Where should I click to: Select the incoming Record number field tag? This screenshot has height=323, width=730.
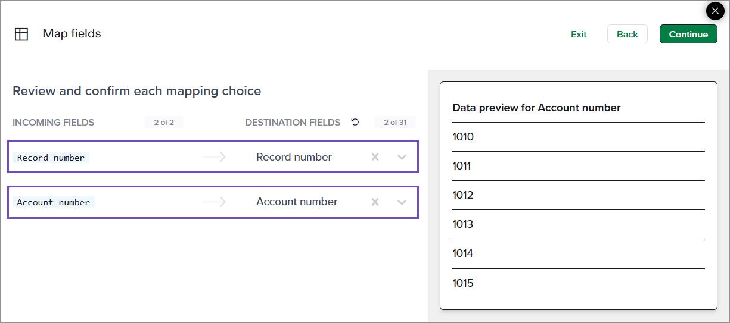point(51,158)
